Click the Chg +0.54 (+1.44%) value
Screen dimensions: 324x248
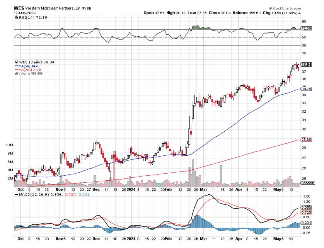pos(280,13)
